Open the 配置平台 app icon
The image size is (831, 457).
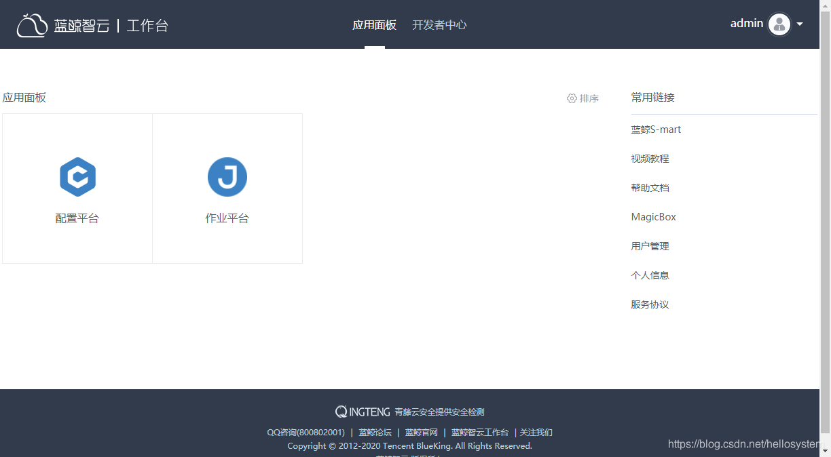click(78, 177)
